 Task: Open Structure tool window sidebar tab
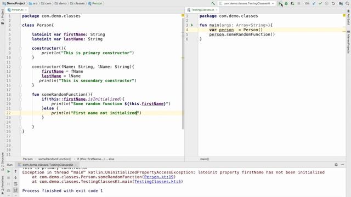(2, 161)
